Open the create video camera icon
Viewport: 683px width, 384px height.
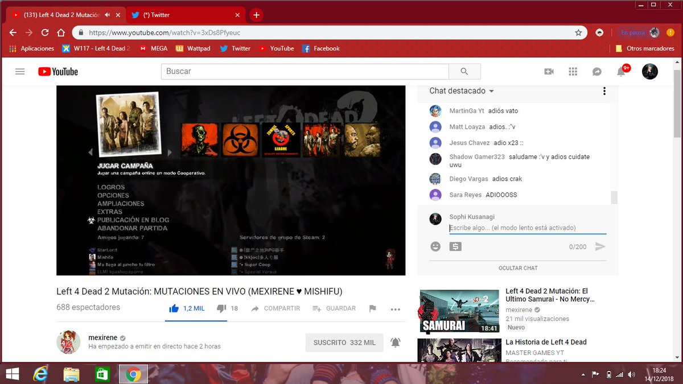549,72
